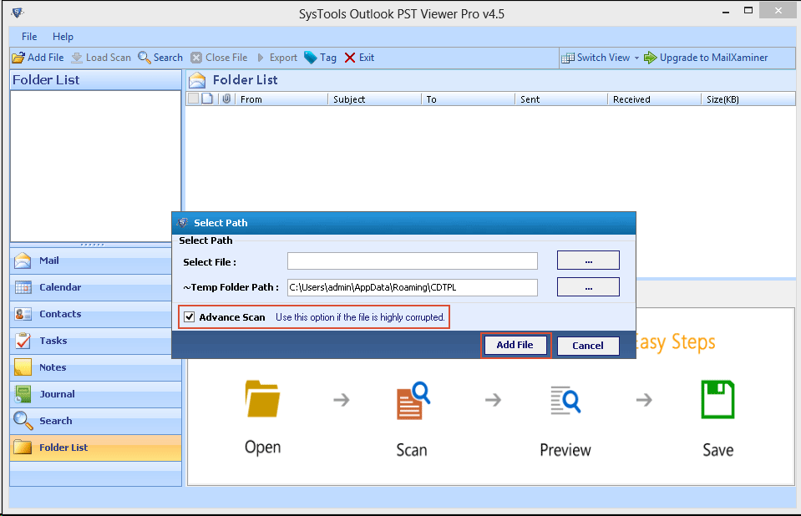
Task: Open the File menu
Action: [29, 37]
